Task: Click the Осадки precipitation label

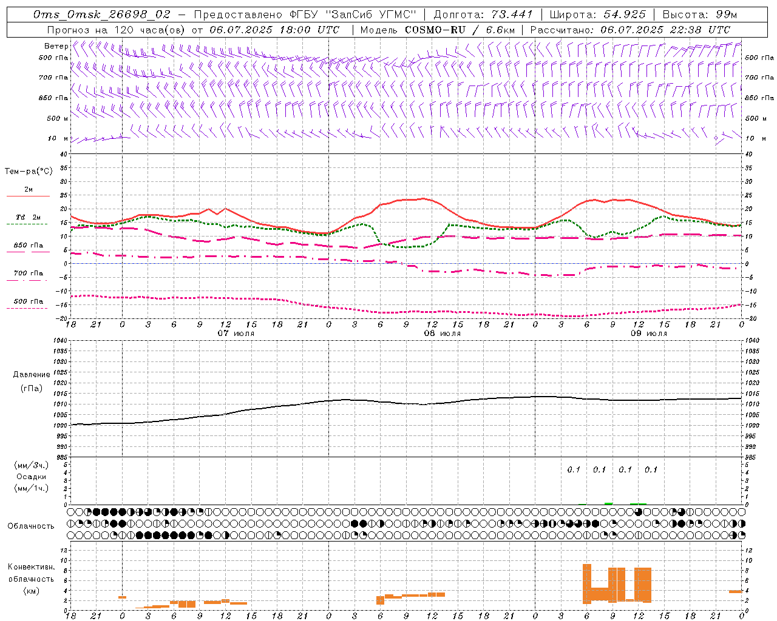Action: pyautogui.click(x=31, y=477)
